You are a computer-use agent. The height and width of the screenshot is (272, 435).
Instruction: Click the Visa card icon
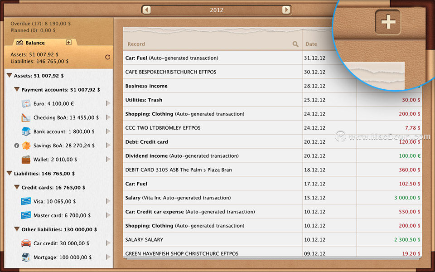[x=26, y=201]
